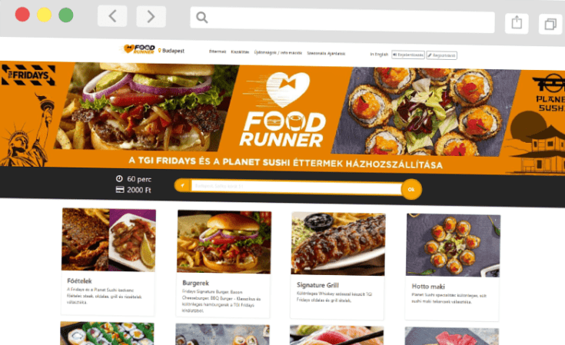Focus the delivery address input field
This screenshot has width=565, height=345.
tap(296, 187)
